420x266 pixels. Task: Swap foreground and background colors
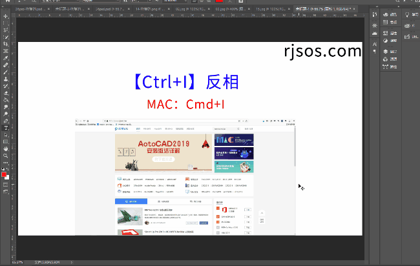pos(8,169)
